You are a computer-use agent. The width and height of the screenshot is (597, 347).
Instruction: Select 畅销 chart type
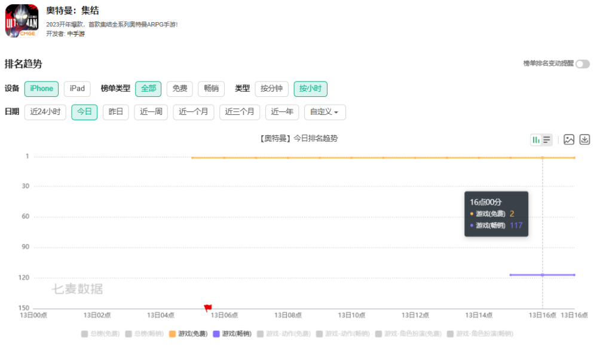pyautogui.click(x=212, y=89)
